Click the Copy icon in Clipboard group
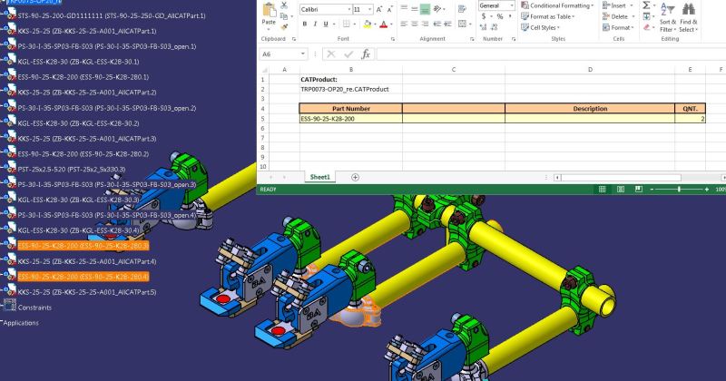This screenshot has height=381, width=726. [x=284, y=16]
